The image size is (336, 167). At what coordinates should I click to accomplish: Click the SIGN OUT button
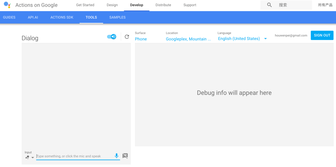point(322,35)
